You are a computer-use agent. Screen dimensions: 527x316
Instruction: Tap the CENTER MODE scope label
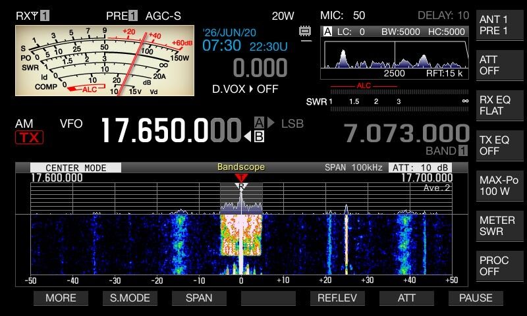tap(76, 168)
